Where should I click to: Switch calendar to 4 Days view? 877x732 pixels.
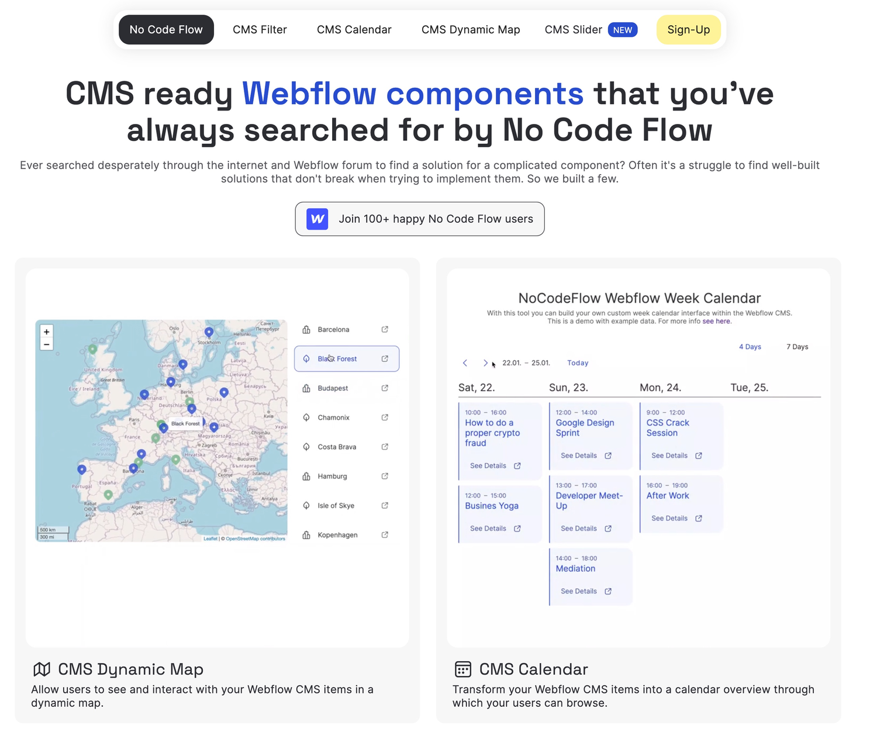[750, 347]
